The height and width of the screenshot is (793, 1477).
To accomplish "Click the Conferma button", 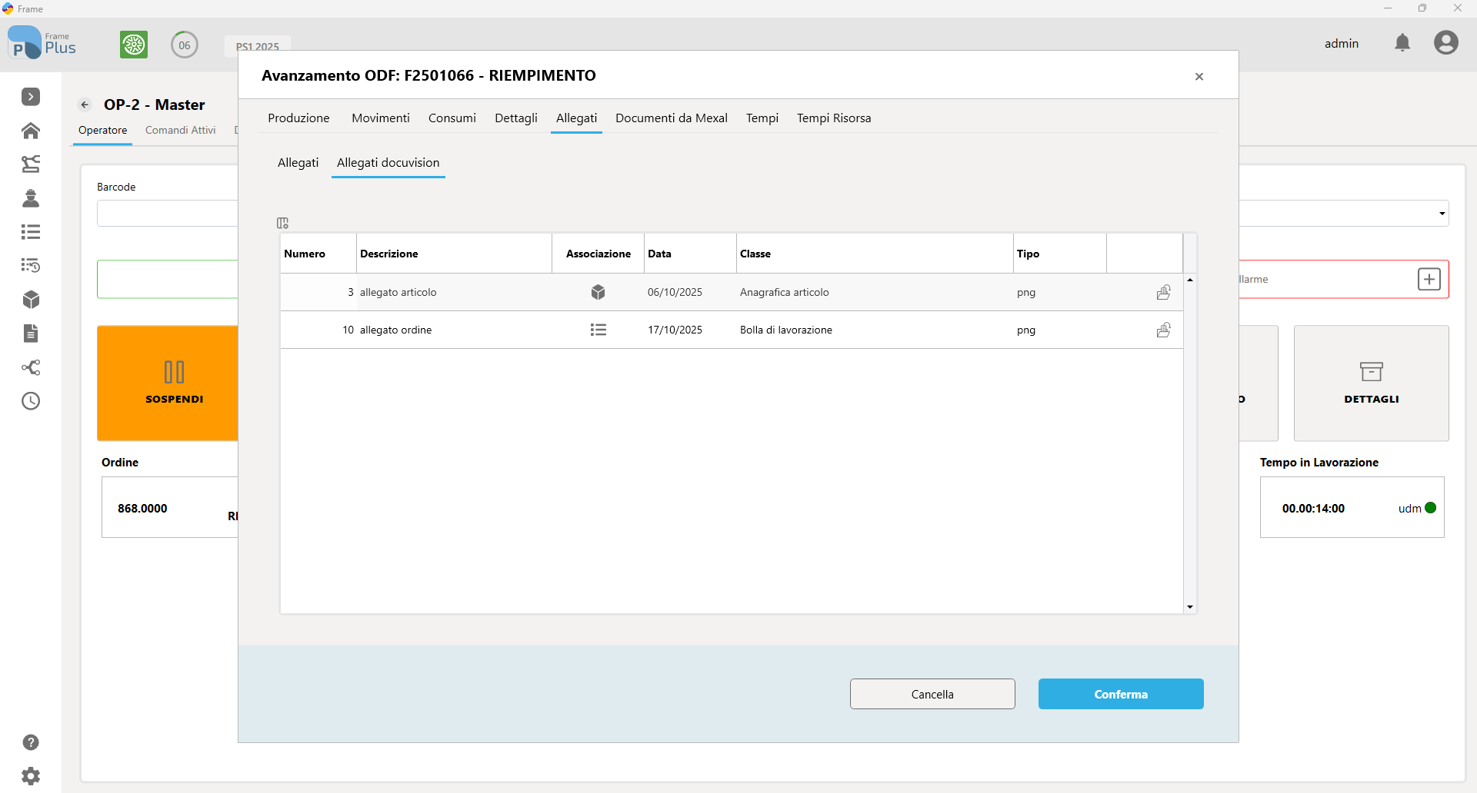I will [x=1121, y=694].
